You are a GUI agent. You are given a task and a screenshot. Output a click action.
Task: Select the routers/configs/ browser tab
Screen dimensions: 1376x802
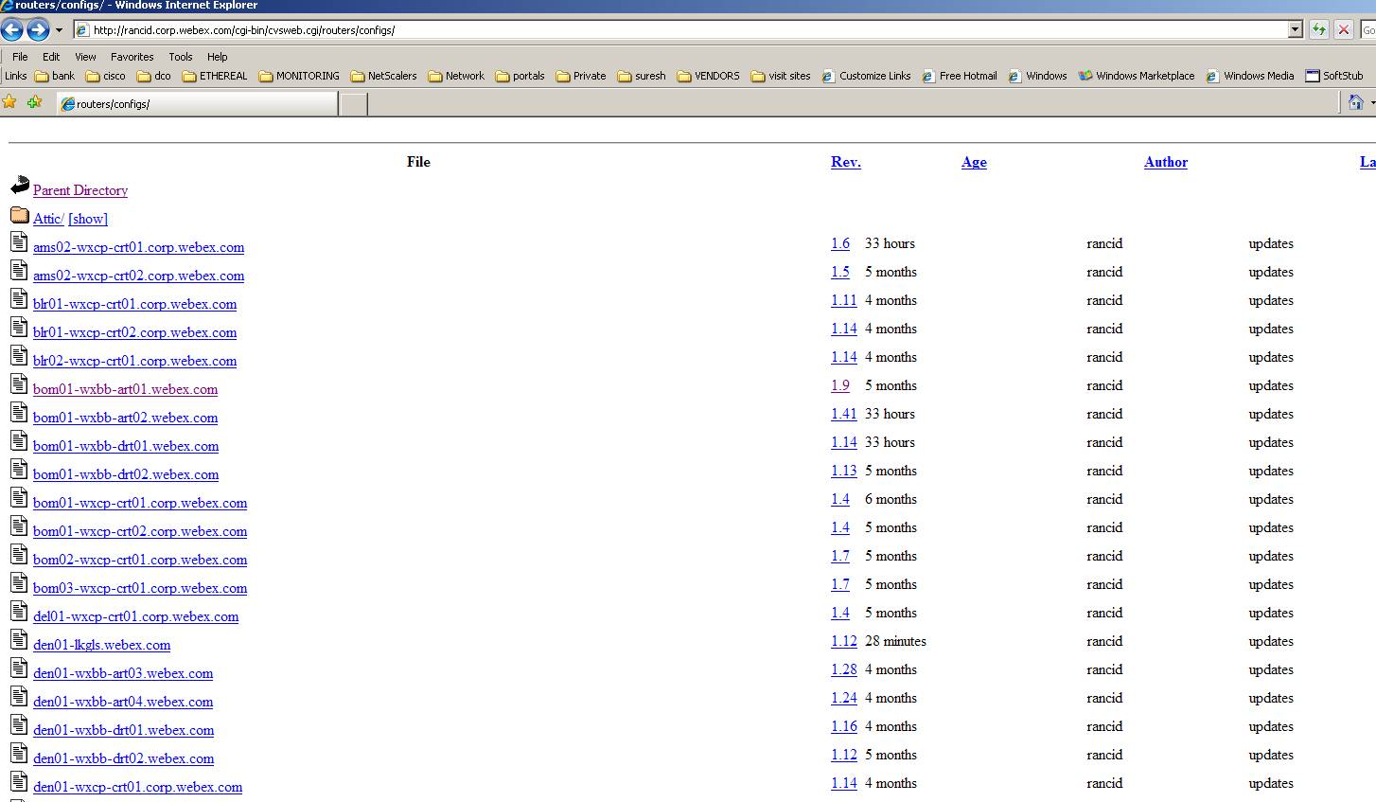(197, 104)
